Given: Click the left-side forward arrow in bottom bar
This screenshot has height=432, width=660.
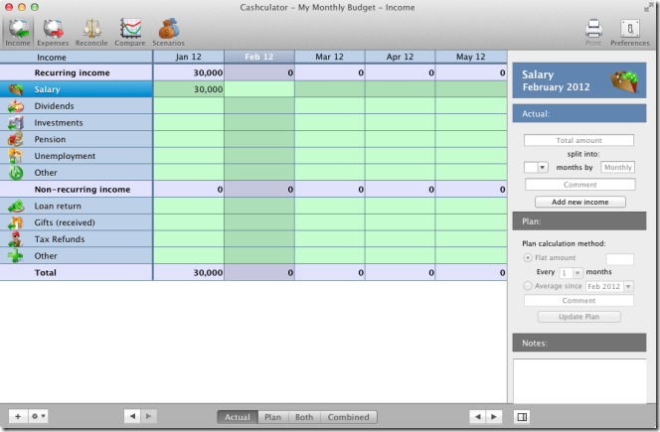Looking at the screenshot, I should click(148, 416).
